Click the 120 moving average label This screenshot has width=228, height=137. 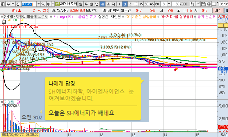tap(22, 20)
